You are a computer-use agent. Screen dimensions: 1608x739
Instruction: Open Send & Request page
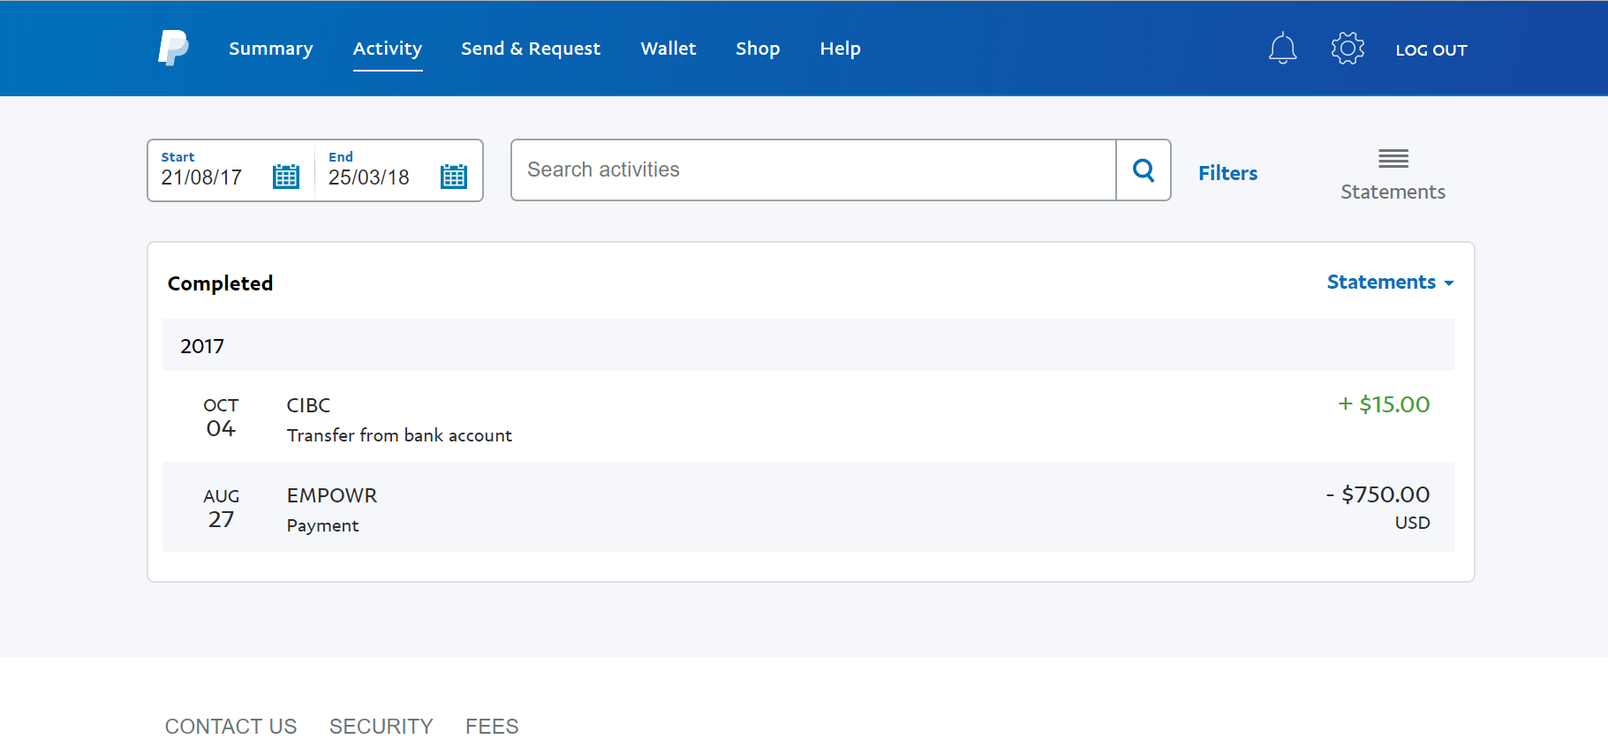click(x=531, y=49)
